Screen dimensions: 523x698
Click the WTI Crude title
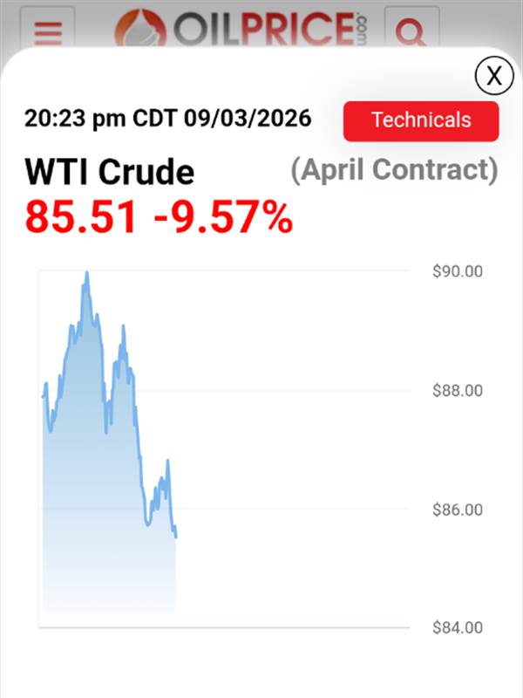click(109, 172)
